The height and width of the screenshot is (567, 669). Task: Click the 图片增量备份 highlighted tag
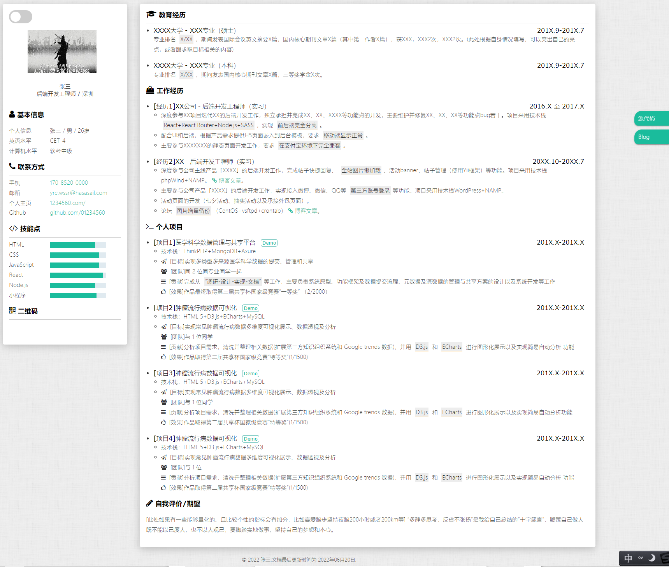pyautogui.click(x=193, y=211)
